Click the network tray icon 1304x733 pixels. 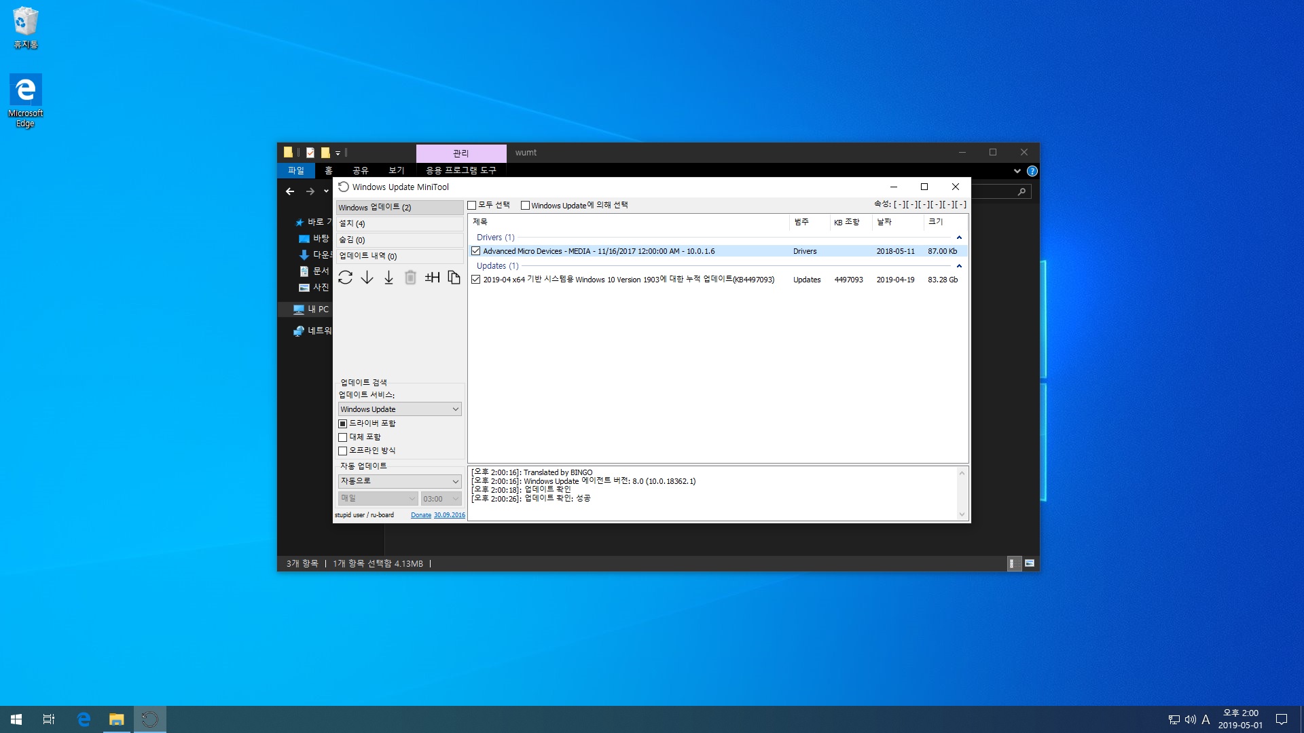point(1174,719)
